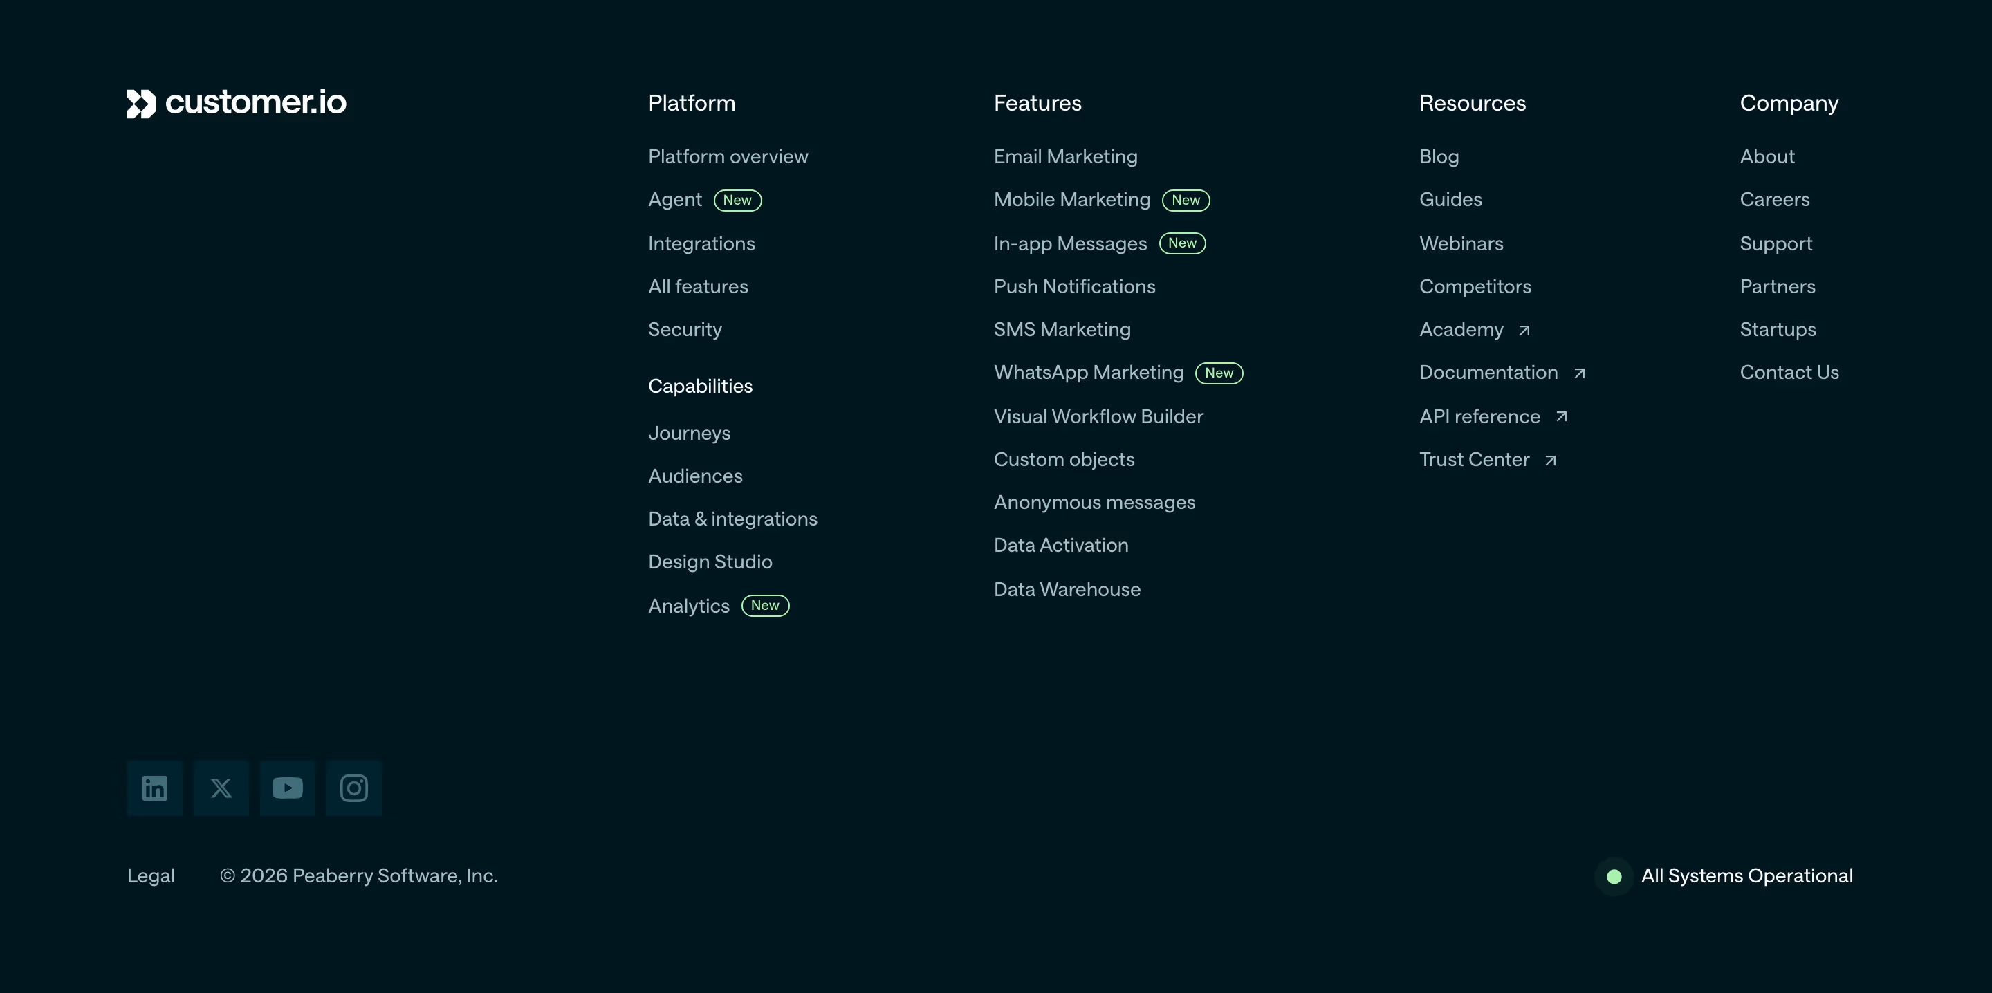This screenshot has height=993, width=1992.
Task: Open the Platform overview link
Action: pos(728,156)
